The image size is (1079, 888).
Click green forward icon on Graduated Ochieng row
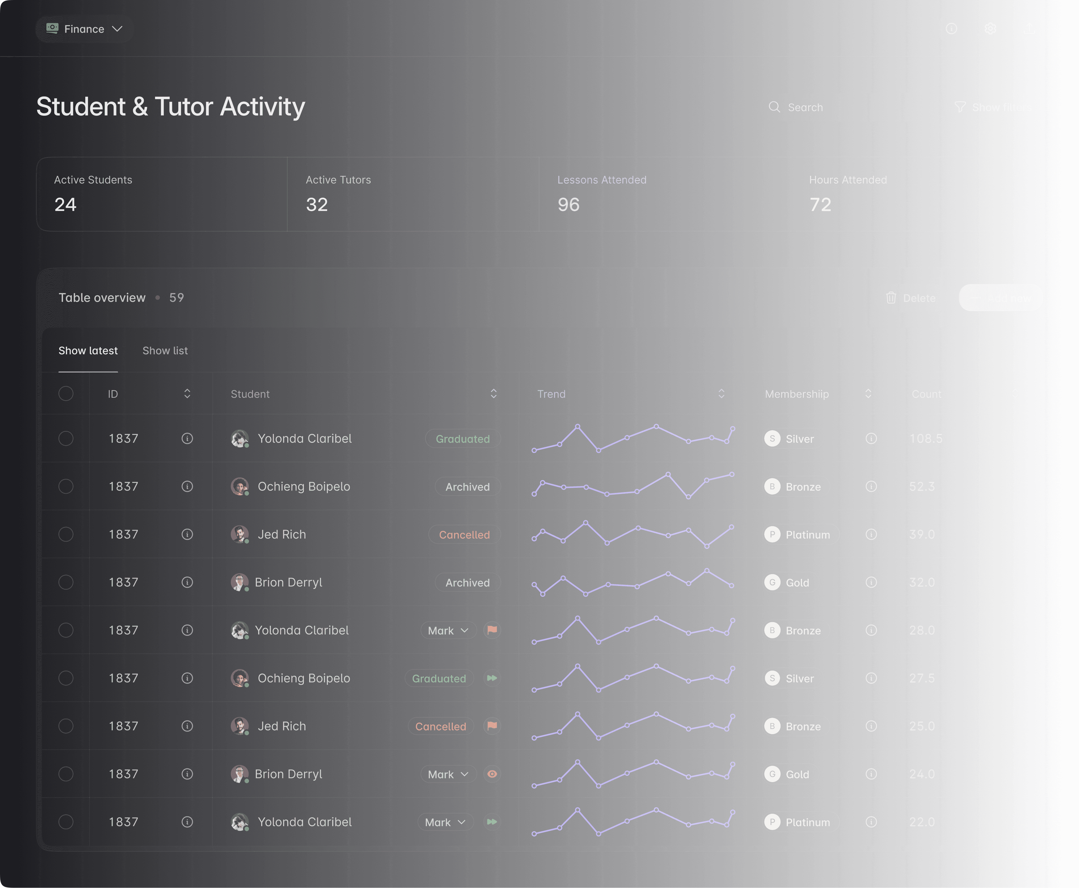point(492,678)
